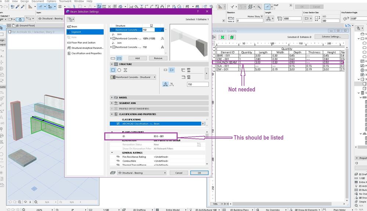Open the Teamwork menu
The image size is (367, 211).
(65, 1)
